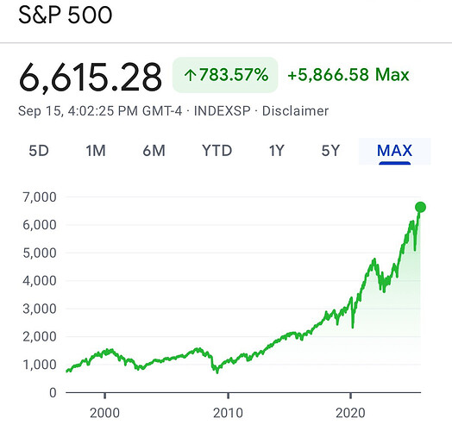
Task: Select the YTD range tab
Action: coord(217,151)
